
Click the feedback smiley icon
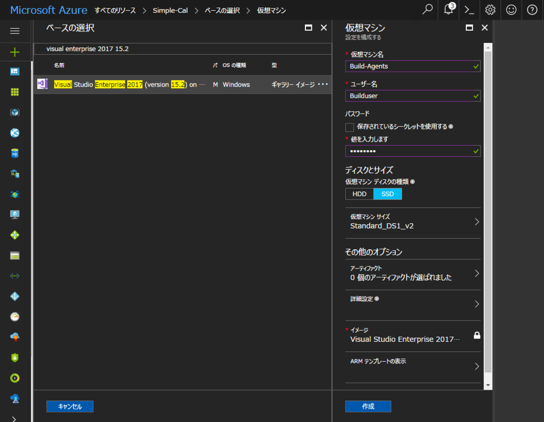(x=511, y=10)
